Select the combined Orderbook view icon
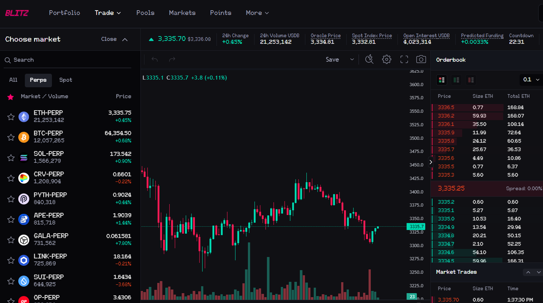 click(x=442, y=80)
